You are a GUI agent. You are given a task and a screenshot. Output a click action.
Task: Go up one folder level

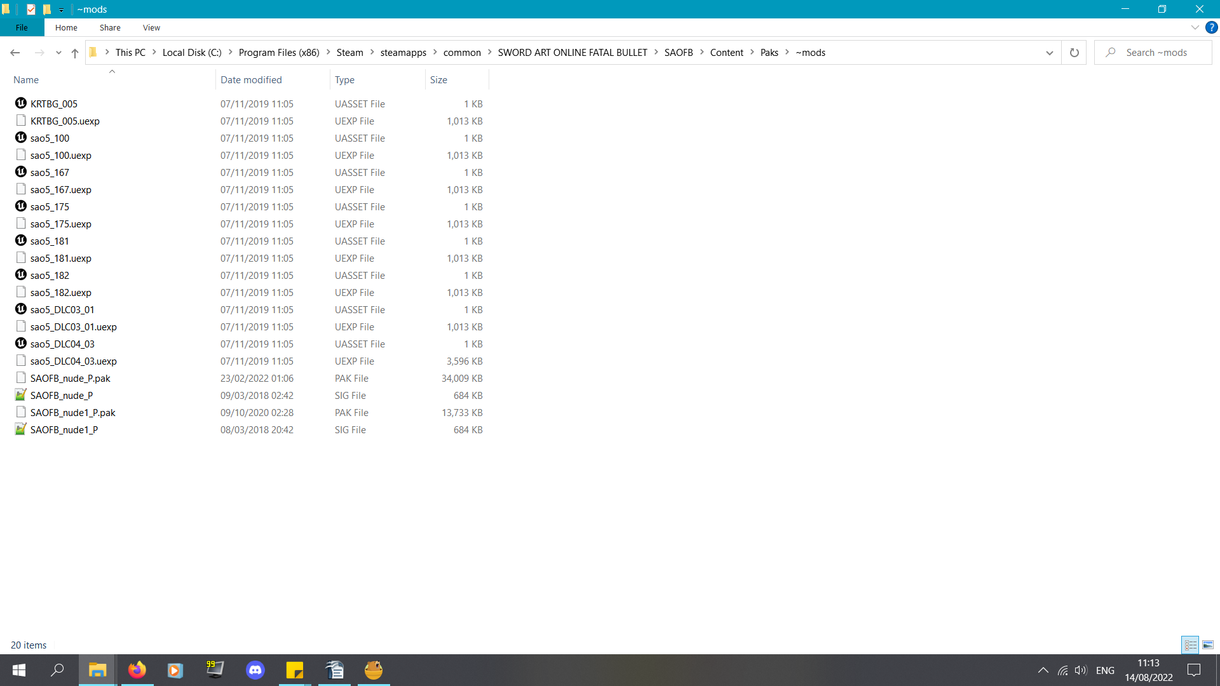pyautogui.click(x=75, y=53)
